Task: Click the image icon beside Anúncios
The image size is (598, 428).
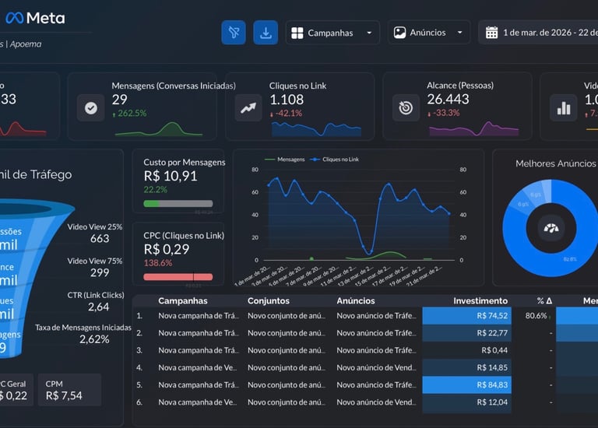Action: click(399, 33)
